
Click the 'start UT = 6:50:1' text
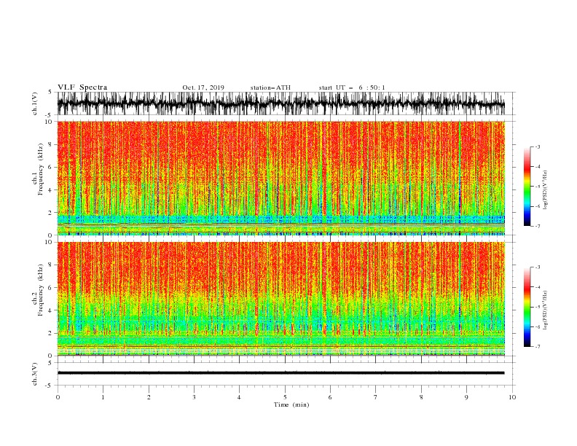[352, 87]
